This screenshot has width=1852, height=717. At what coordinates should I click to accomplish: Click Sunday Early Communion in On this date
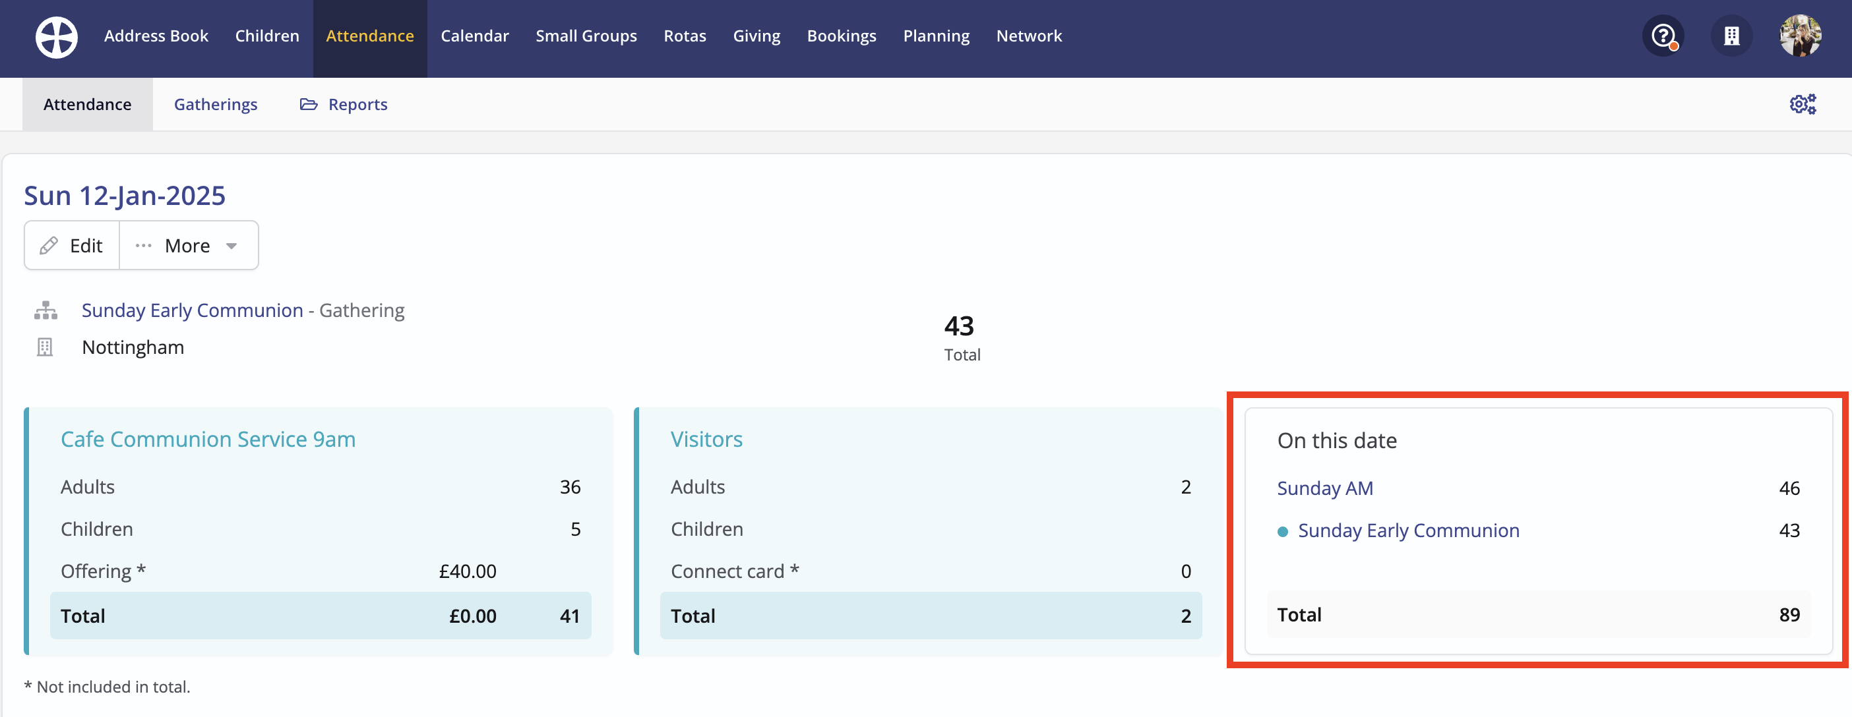coord(1407,531)
